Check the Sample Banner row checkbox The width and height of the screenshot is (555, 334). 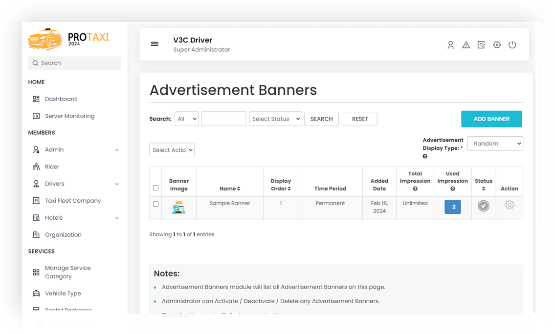155,205
